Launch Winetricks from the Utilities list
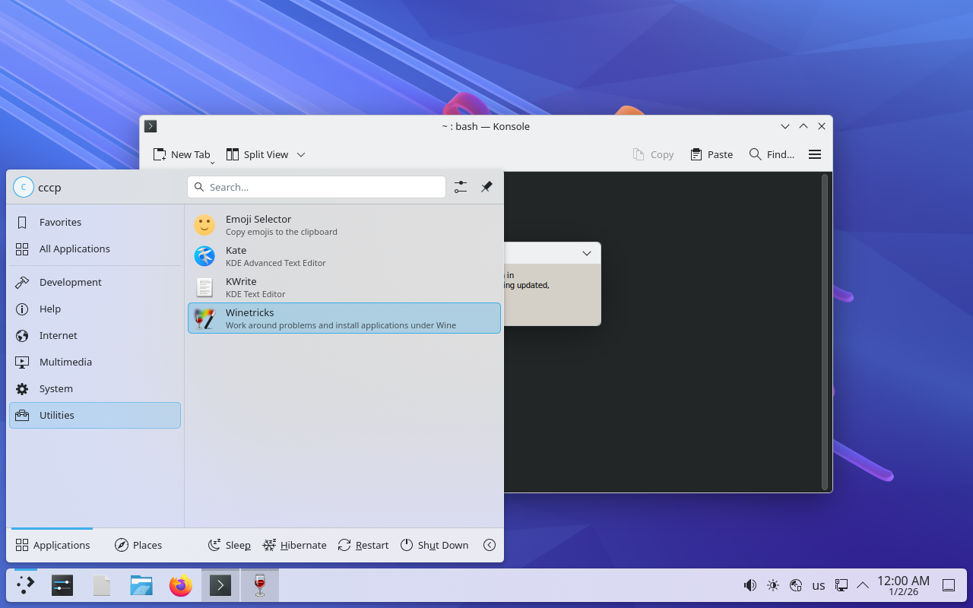Image resolution: width=973 pixels, height=608 pixels. tap(344, 318)
